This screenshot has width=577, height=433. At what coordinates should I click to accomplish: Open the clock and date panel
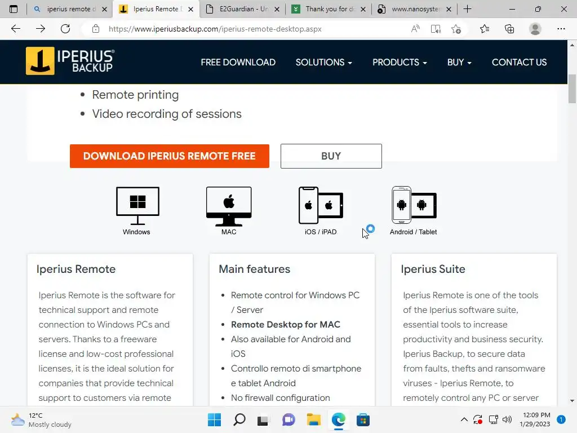[x=535, y=419]
